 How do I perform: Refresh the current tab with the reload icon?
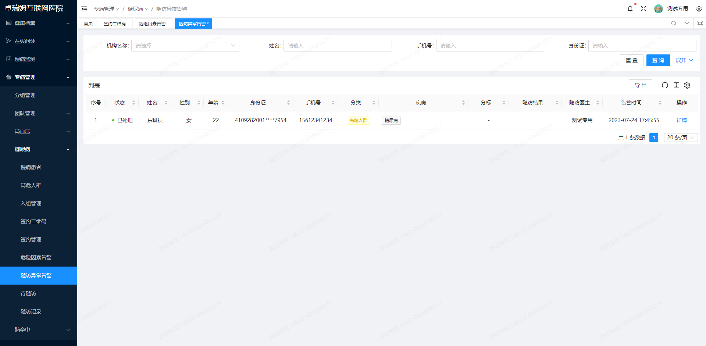click(674, 23)
